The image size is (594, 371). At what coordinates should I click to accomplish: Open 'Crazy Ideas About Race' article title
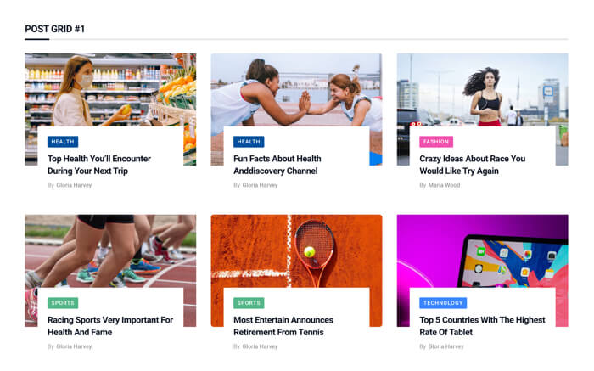[473, 165]
